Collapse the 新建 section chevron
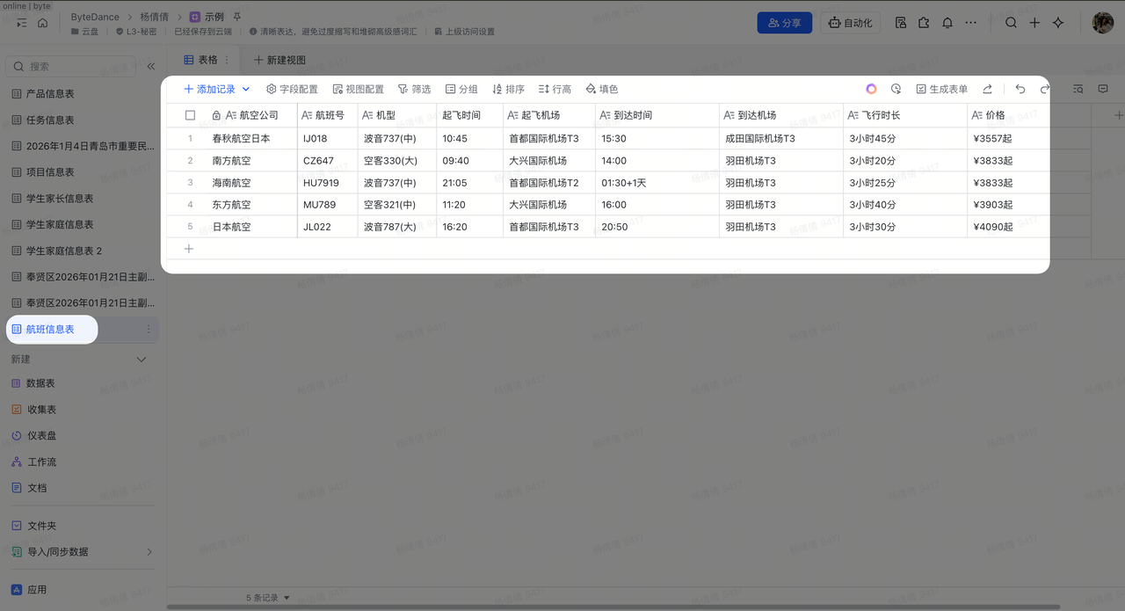The height and width of the screenshot is (611, 1125). 142,360
